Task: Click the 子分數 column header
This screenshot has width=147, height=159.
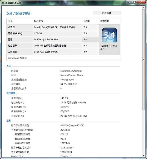Action: (x=87, y=21)
